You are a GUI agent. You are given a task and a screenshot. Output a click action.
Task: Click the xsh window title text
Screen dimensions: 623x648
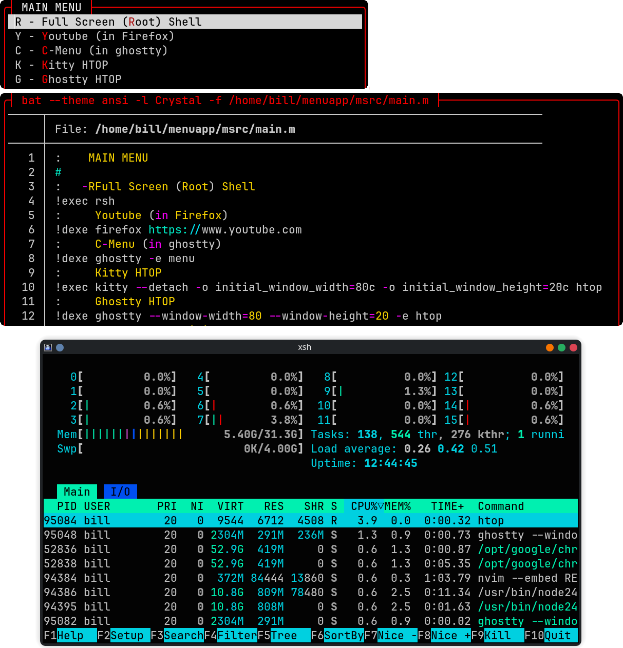(305, 347)
